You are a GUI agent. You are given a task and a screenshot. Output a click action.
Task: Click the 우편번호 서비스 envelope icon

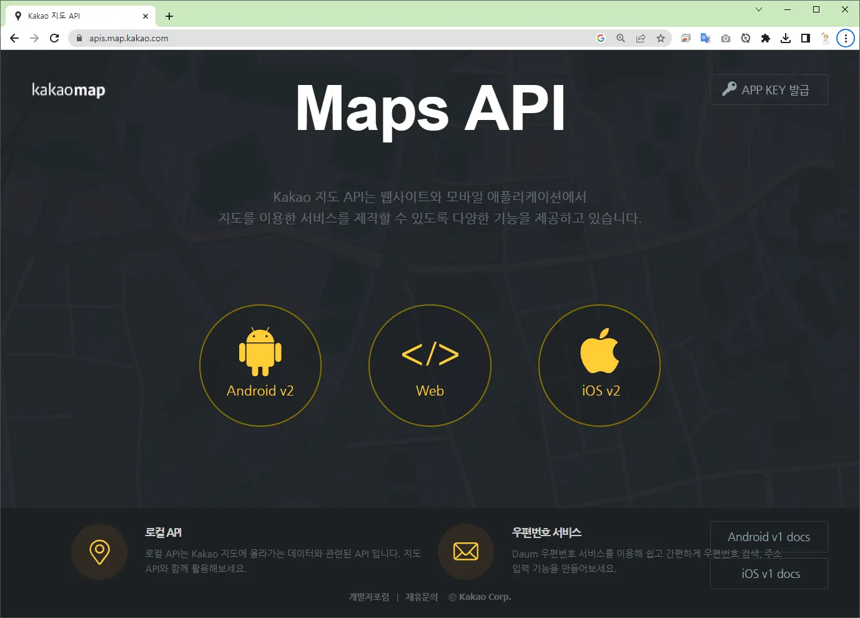tap(466, 552)
